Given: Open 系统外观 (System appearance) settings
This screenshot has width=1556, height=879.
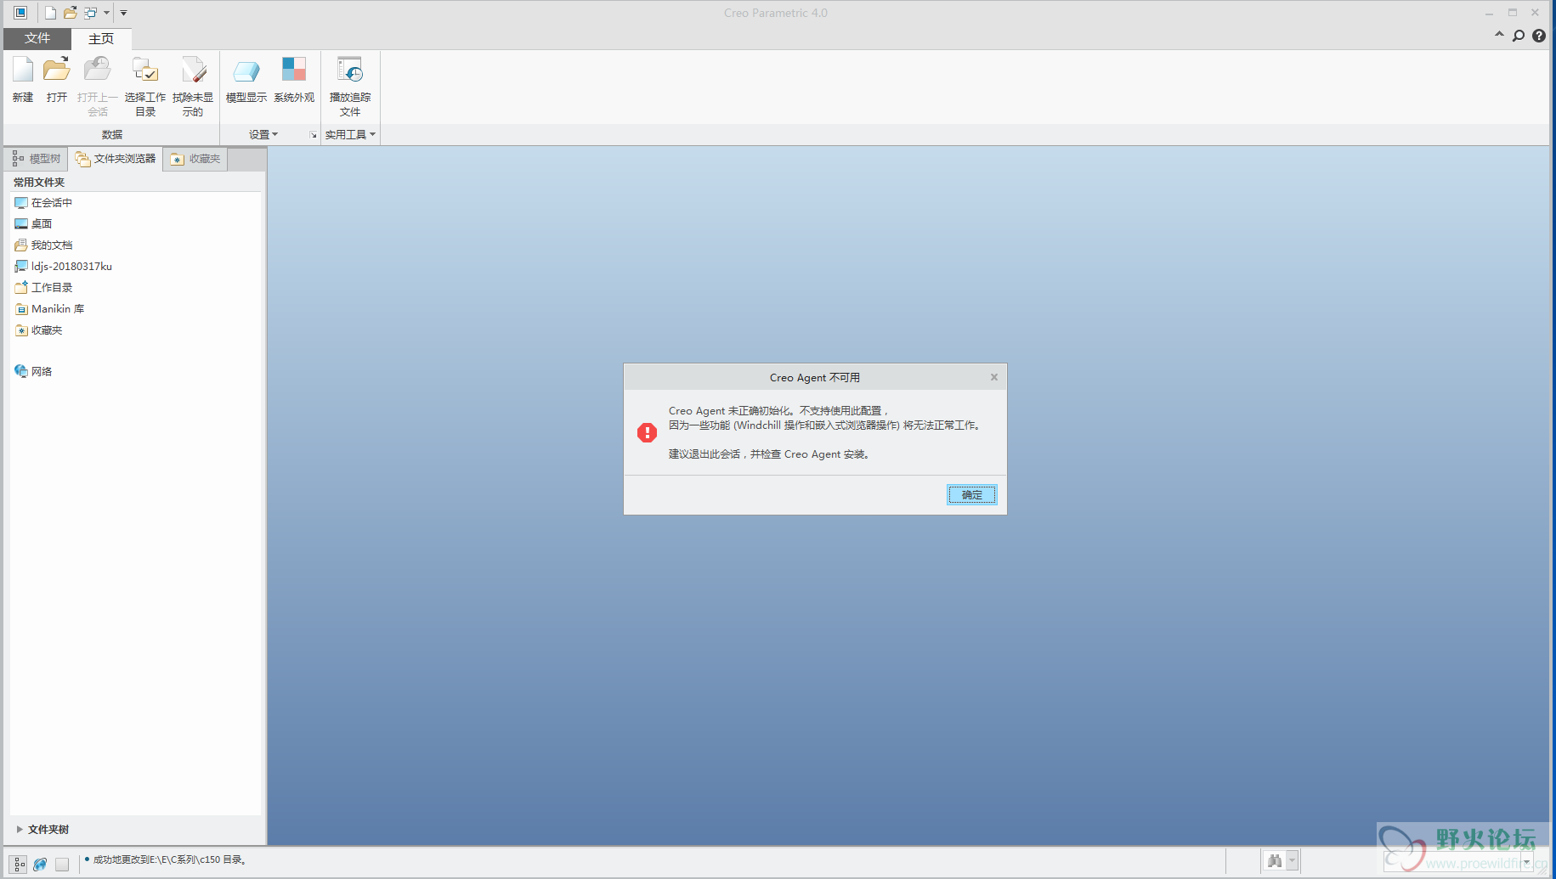Looking at the screenshot, I should pyautogui.click(x=294, y=80).
